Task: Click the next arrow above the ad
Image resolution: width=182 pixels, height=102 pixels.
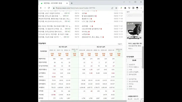Action: (x=131, y=15)
